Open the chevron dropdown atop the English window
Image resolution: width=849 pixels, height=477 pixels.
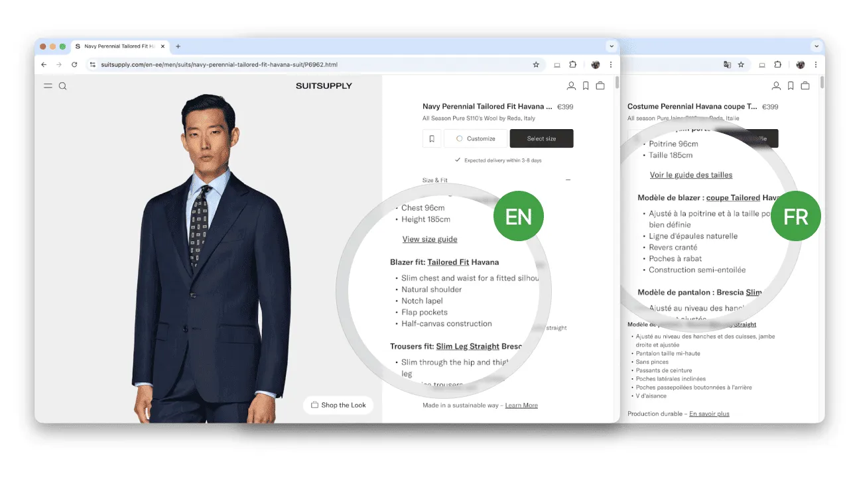[611, 46]
